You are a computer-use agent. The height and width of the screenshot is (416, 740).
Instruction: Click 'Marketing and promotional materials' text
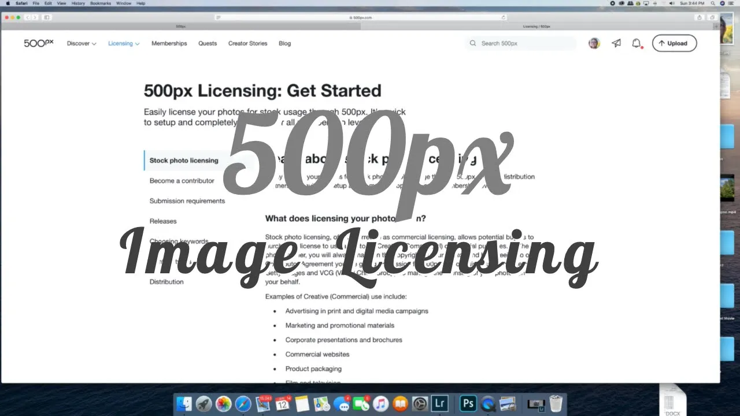340,325
